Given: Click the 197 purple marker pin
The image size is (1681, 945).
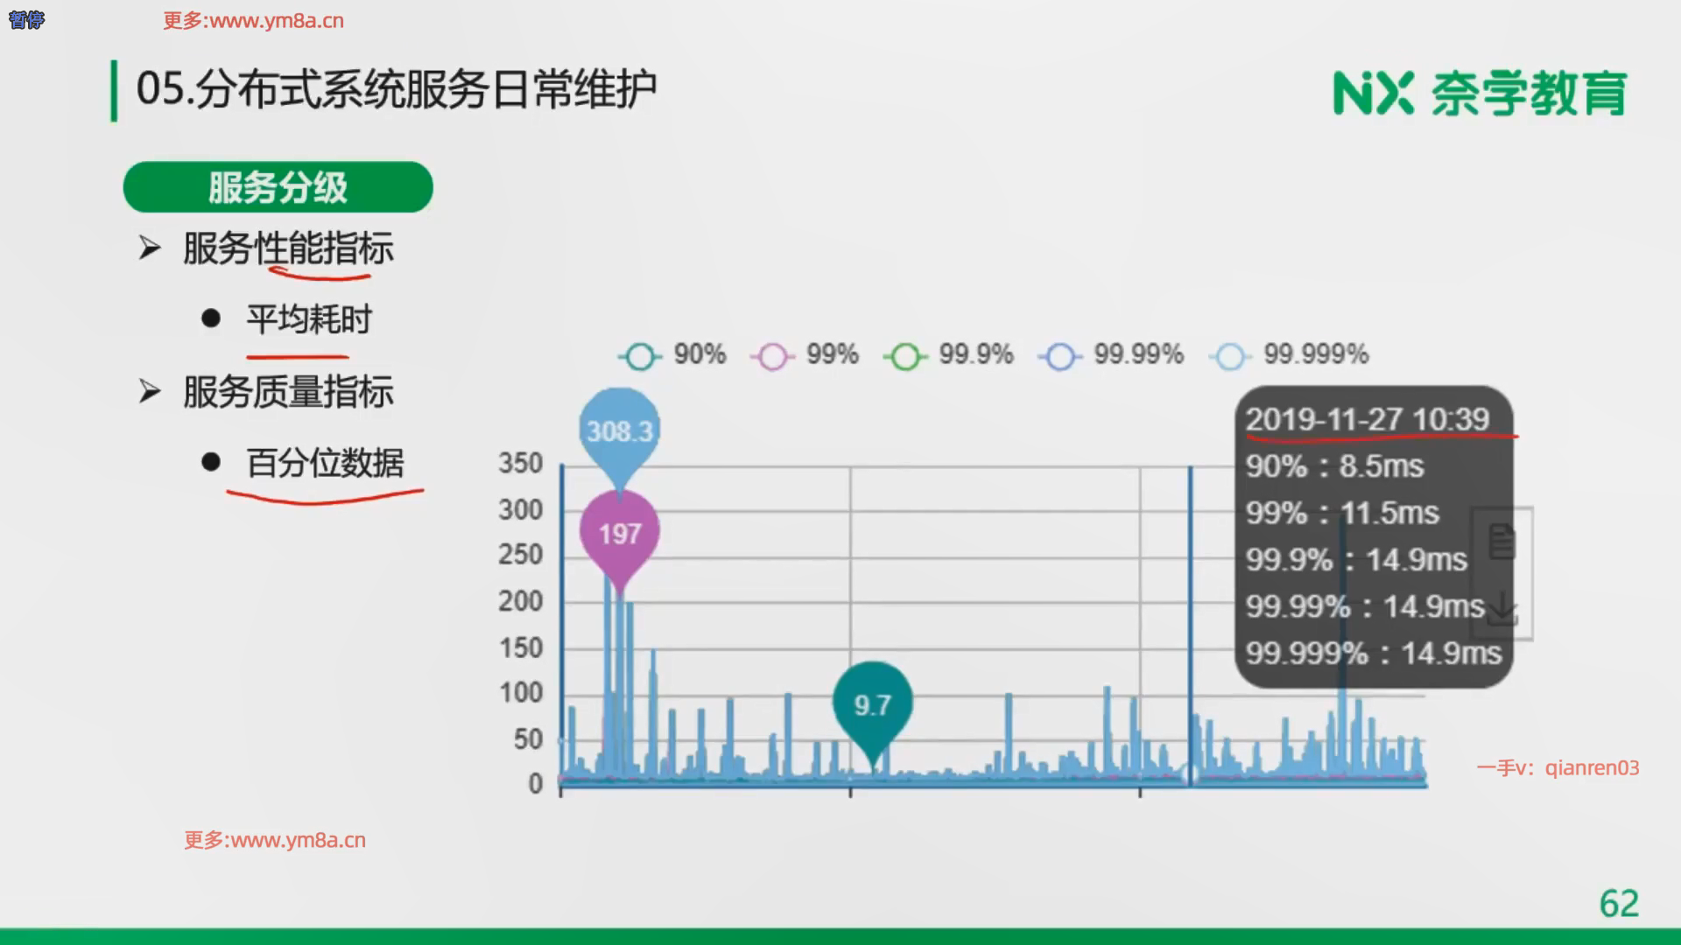Looking at the screenshot, I should coord(619,532).
